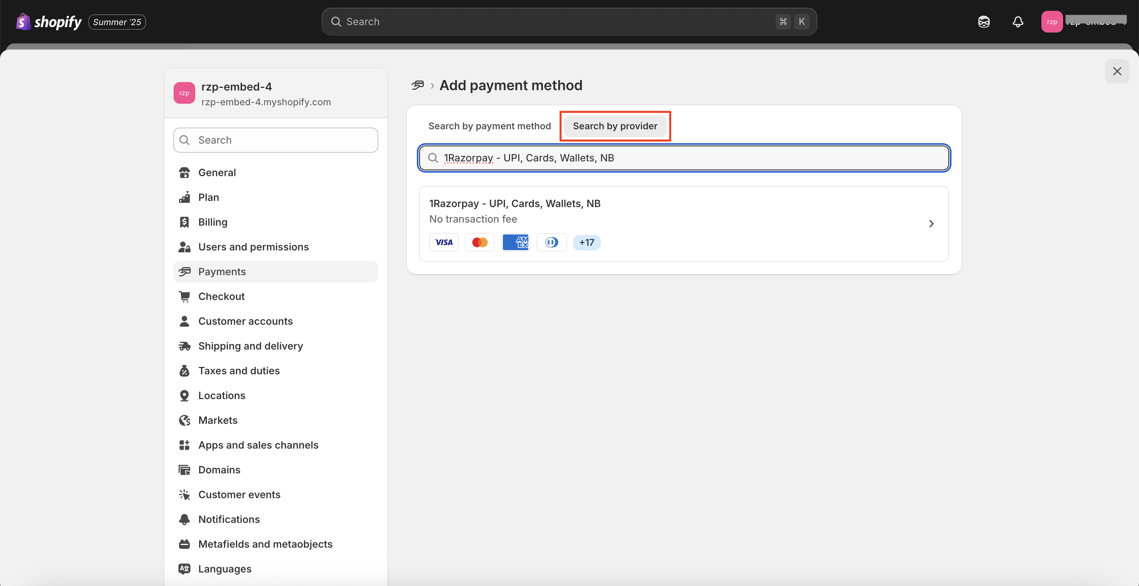Go to General settings
Screen dimensions: 1139x586
tap(275, 173)
